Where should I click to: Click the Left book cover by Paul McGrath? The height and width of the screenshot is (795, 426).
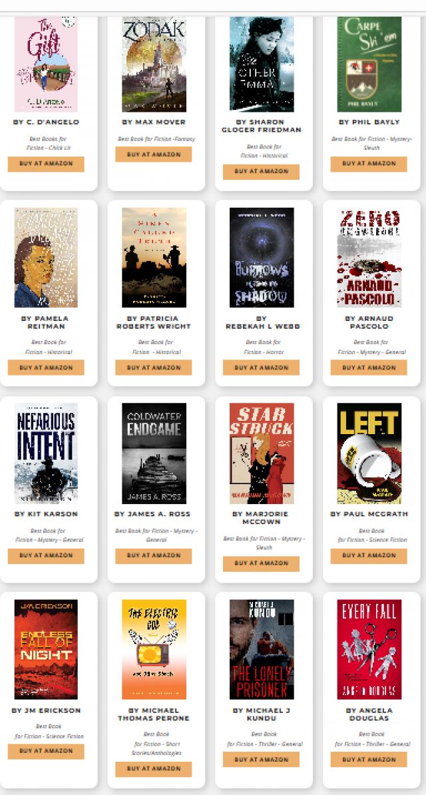pyautogui.click(x=369, y=453)
